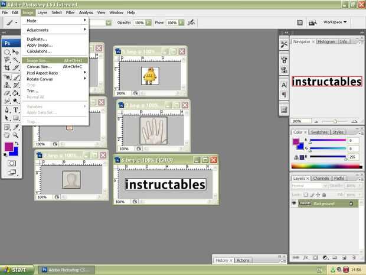Toggle lock transparent pixels in Layers
The image size is (366, 275).
coord(306,195)
